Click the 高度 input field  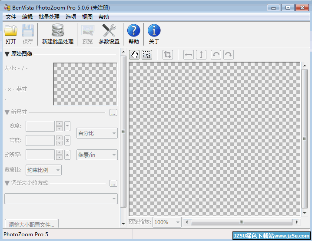pos(40,141)
